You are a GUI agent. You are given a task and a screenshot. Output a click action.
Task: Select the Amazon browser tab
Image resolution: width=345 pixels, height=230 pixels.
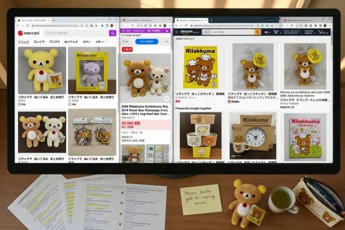click(191, 20)
